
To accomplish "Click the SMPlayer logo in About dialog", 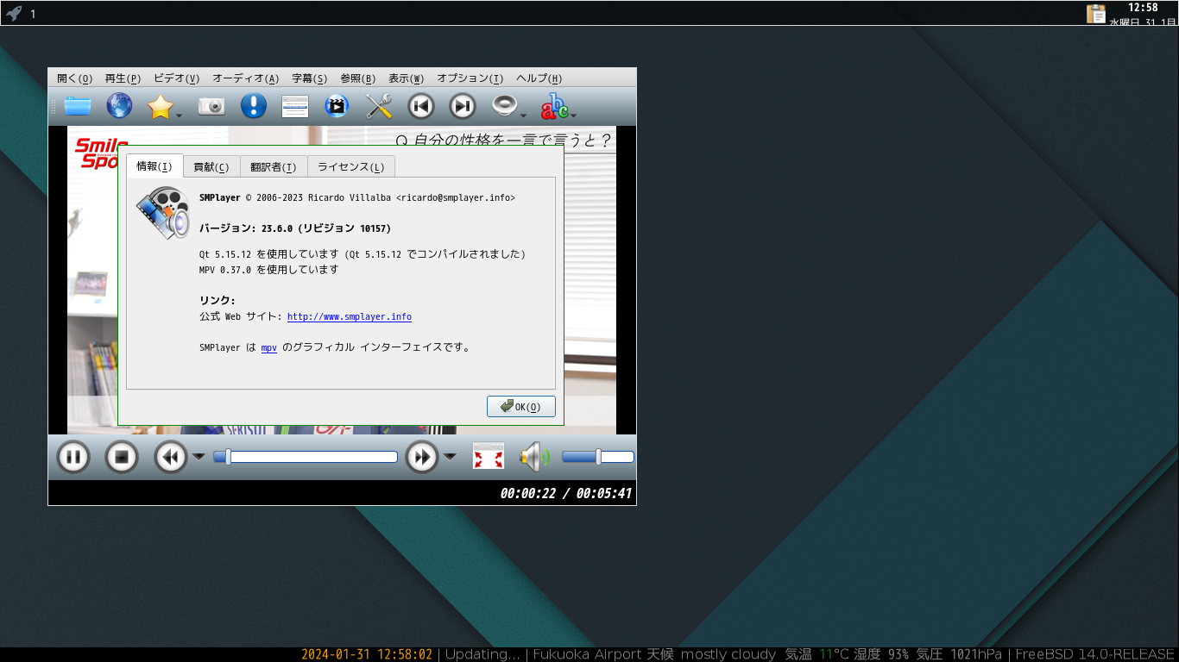I will pos(163,212).
